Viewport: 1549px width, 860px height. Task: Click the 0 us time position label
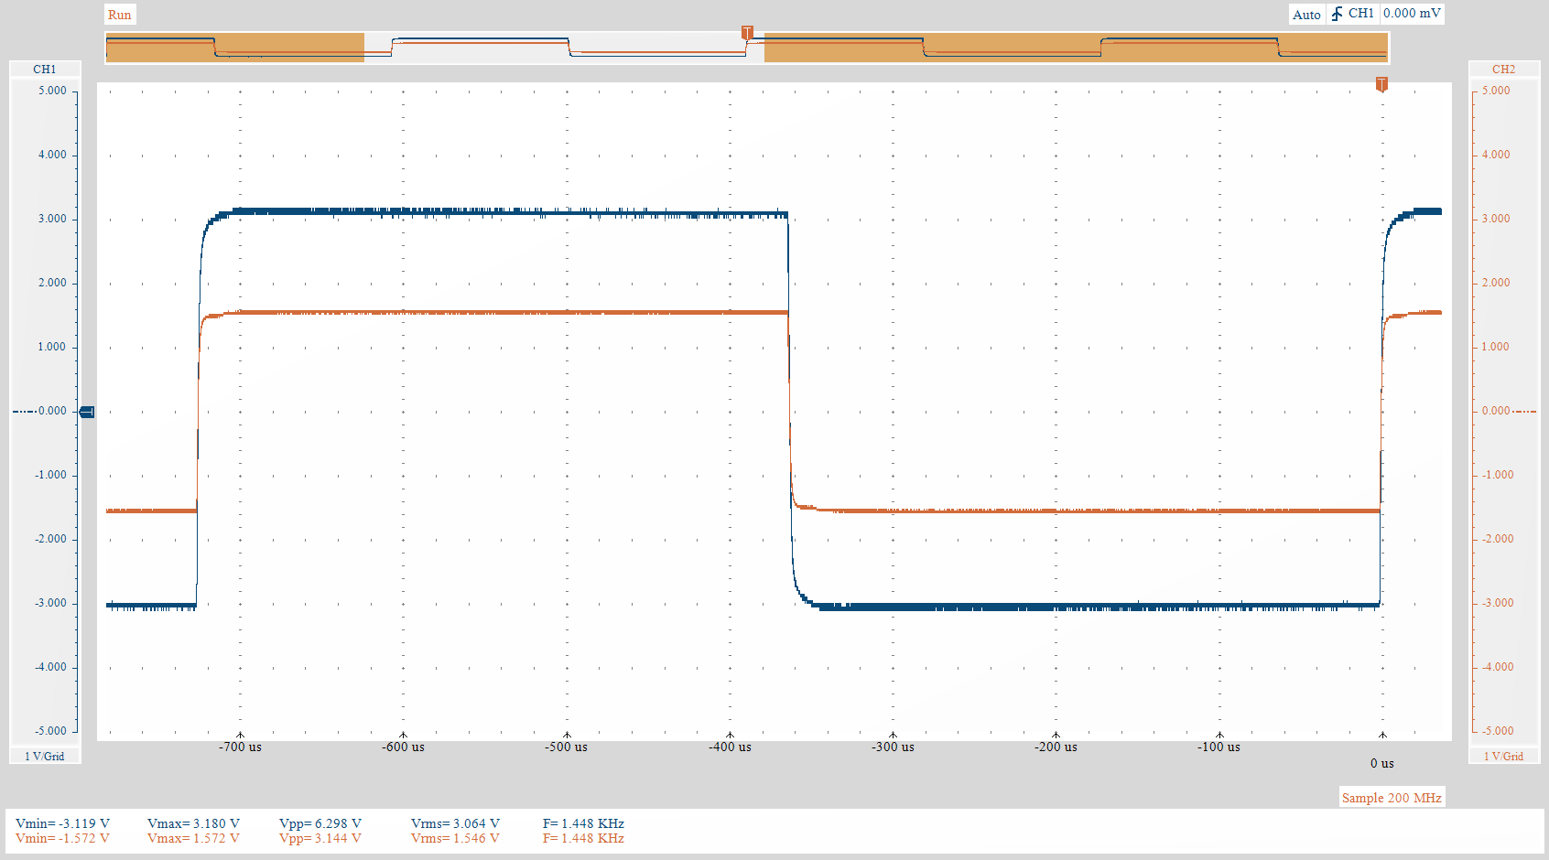(1381, 763)
